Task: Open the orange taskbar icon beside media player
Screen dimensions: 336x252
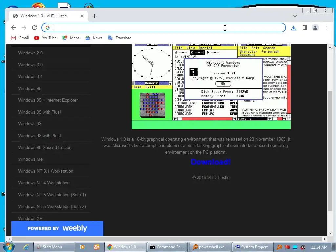Action: 97,247
